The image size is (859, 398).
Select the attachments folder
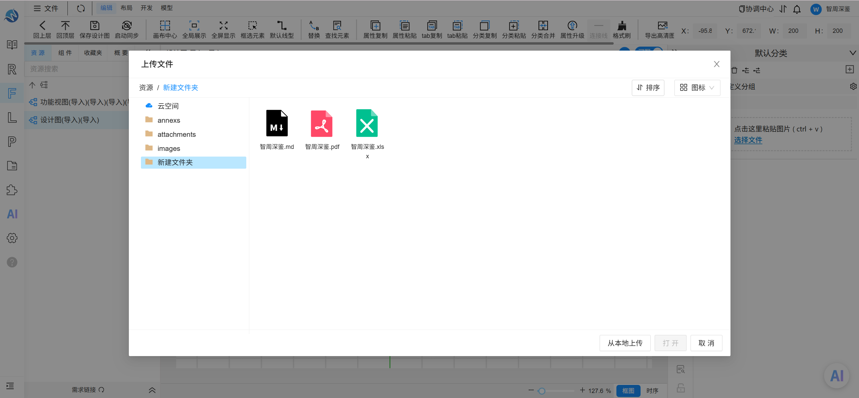[x=194, y=134]
